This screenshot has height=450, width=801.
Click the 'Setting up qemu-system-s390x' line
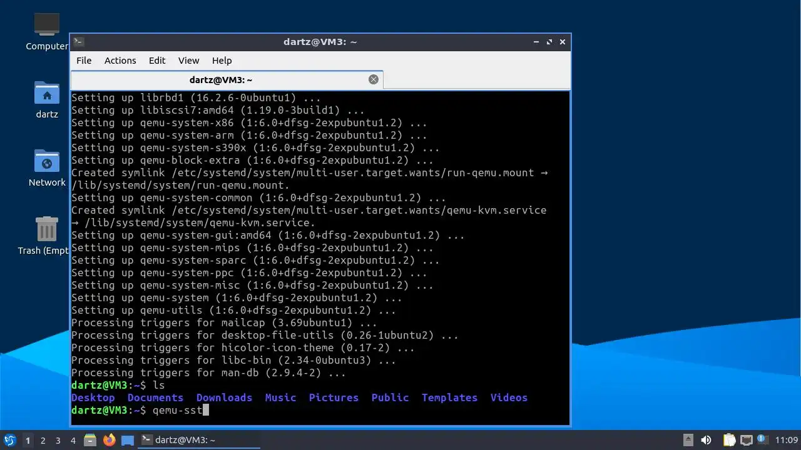point(255,147)
